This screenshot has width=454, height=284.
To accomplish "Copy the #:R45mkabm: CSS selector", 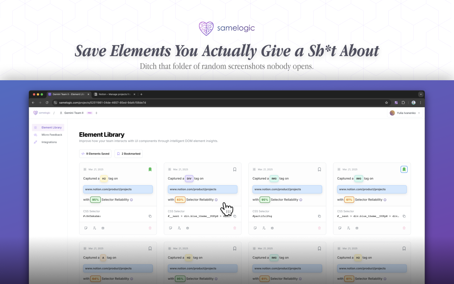I will pyautogui.click(x=150, y=216).
